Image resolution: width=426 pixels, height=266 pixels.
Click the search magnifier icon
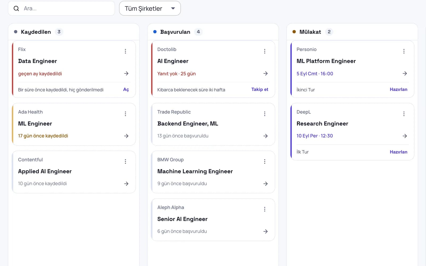pyautogui.click(x=16, y=9)
